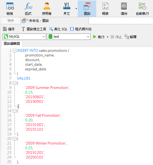Click the expried_date column text
The image size is (153, 165).
pos(35,69)
